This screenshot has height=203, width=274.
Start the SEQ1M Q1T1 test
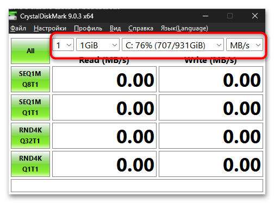click(30, 107)
